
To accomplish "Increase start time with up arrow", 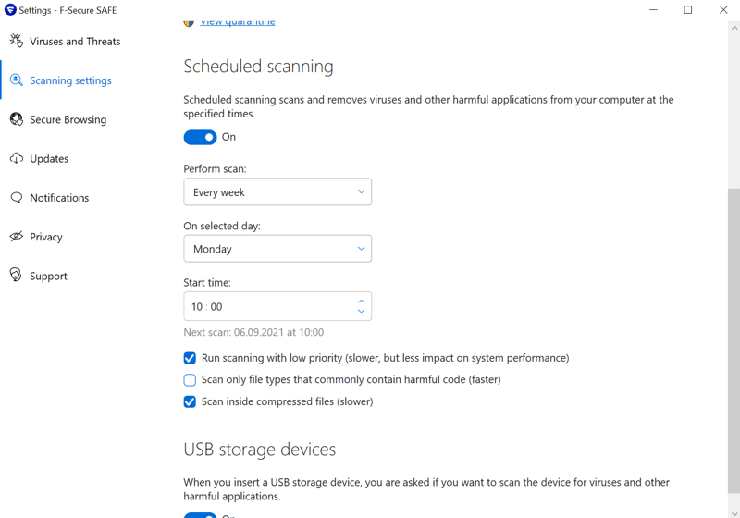I will [x=361, y=301].
